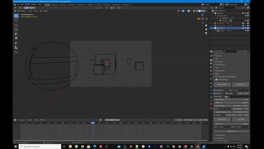Switch to rendered viewport shading
The height and width of the screenshot is (149, 264).
pyautogui.click(x=205, y=11)
